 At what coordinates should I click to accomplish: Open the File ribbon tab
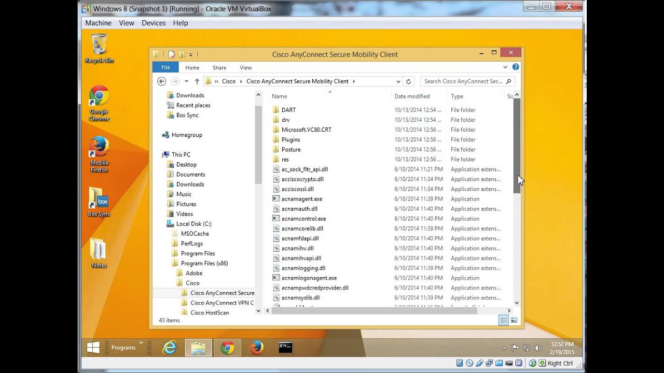[x=165, y=67]
